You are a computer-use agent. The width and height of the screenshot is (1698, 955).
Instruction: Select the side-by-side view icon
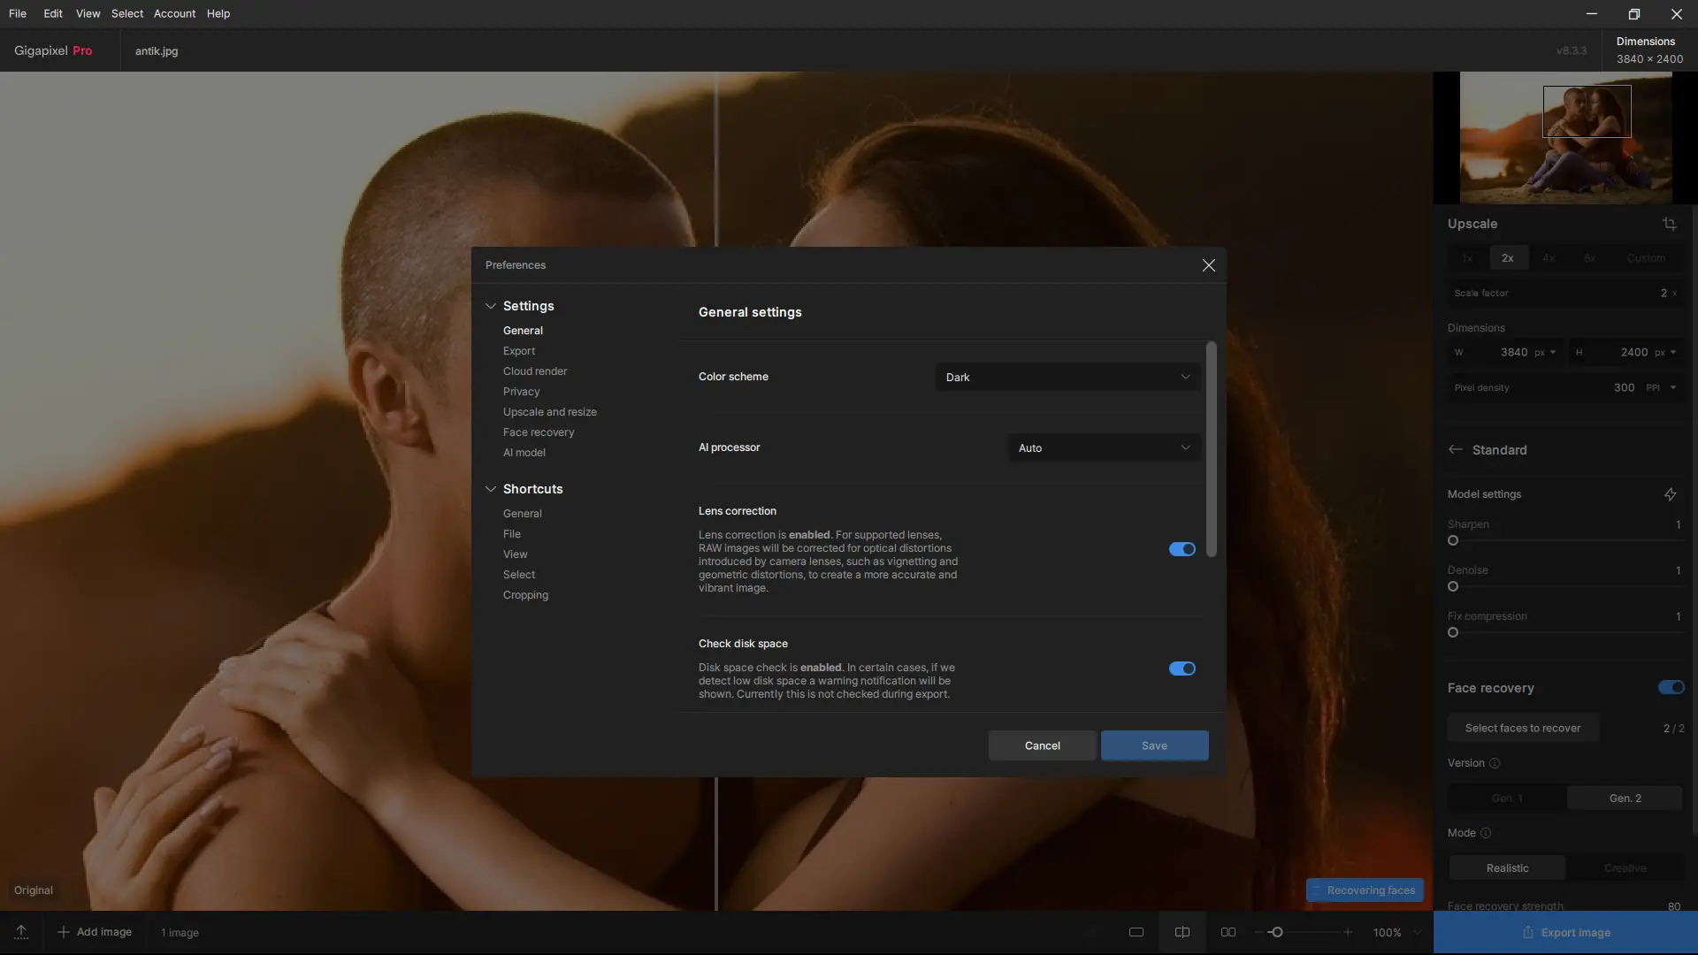coord(1228,932)
